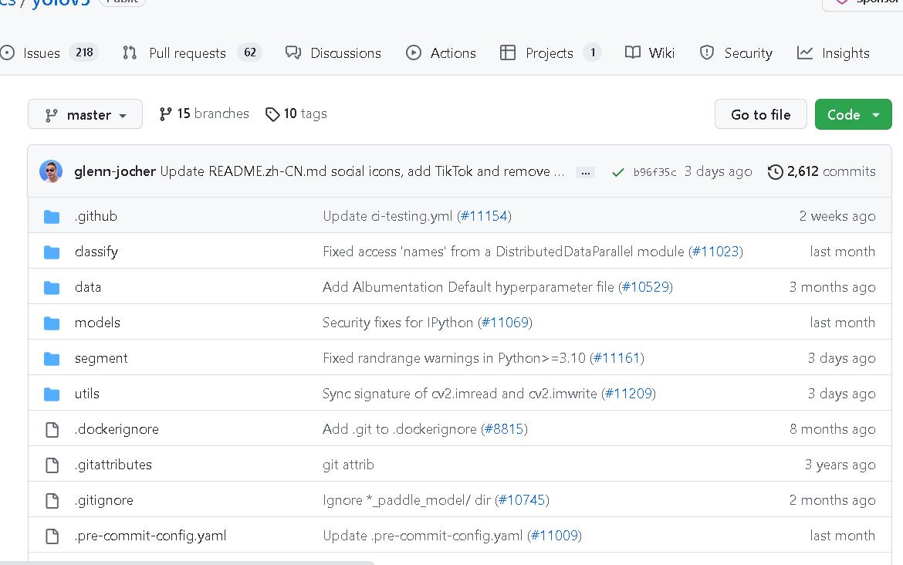Click the folder icon beside segment
The image size is (903, 565).
click(x=52, y=359)
